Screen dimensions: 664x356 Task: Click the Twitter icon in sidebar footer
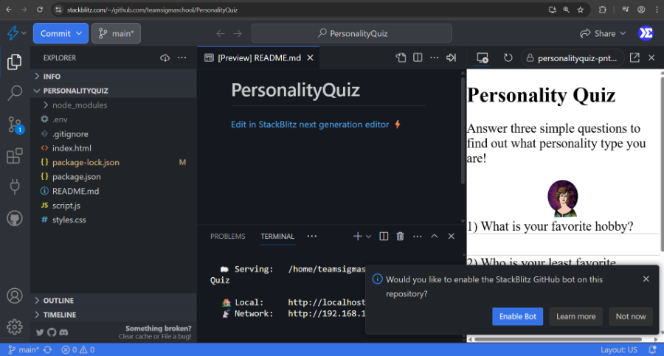pyautogui.click(x=40, y=332)
